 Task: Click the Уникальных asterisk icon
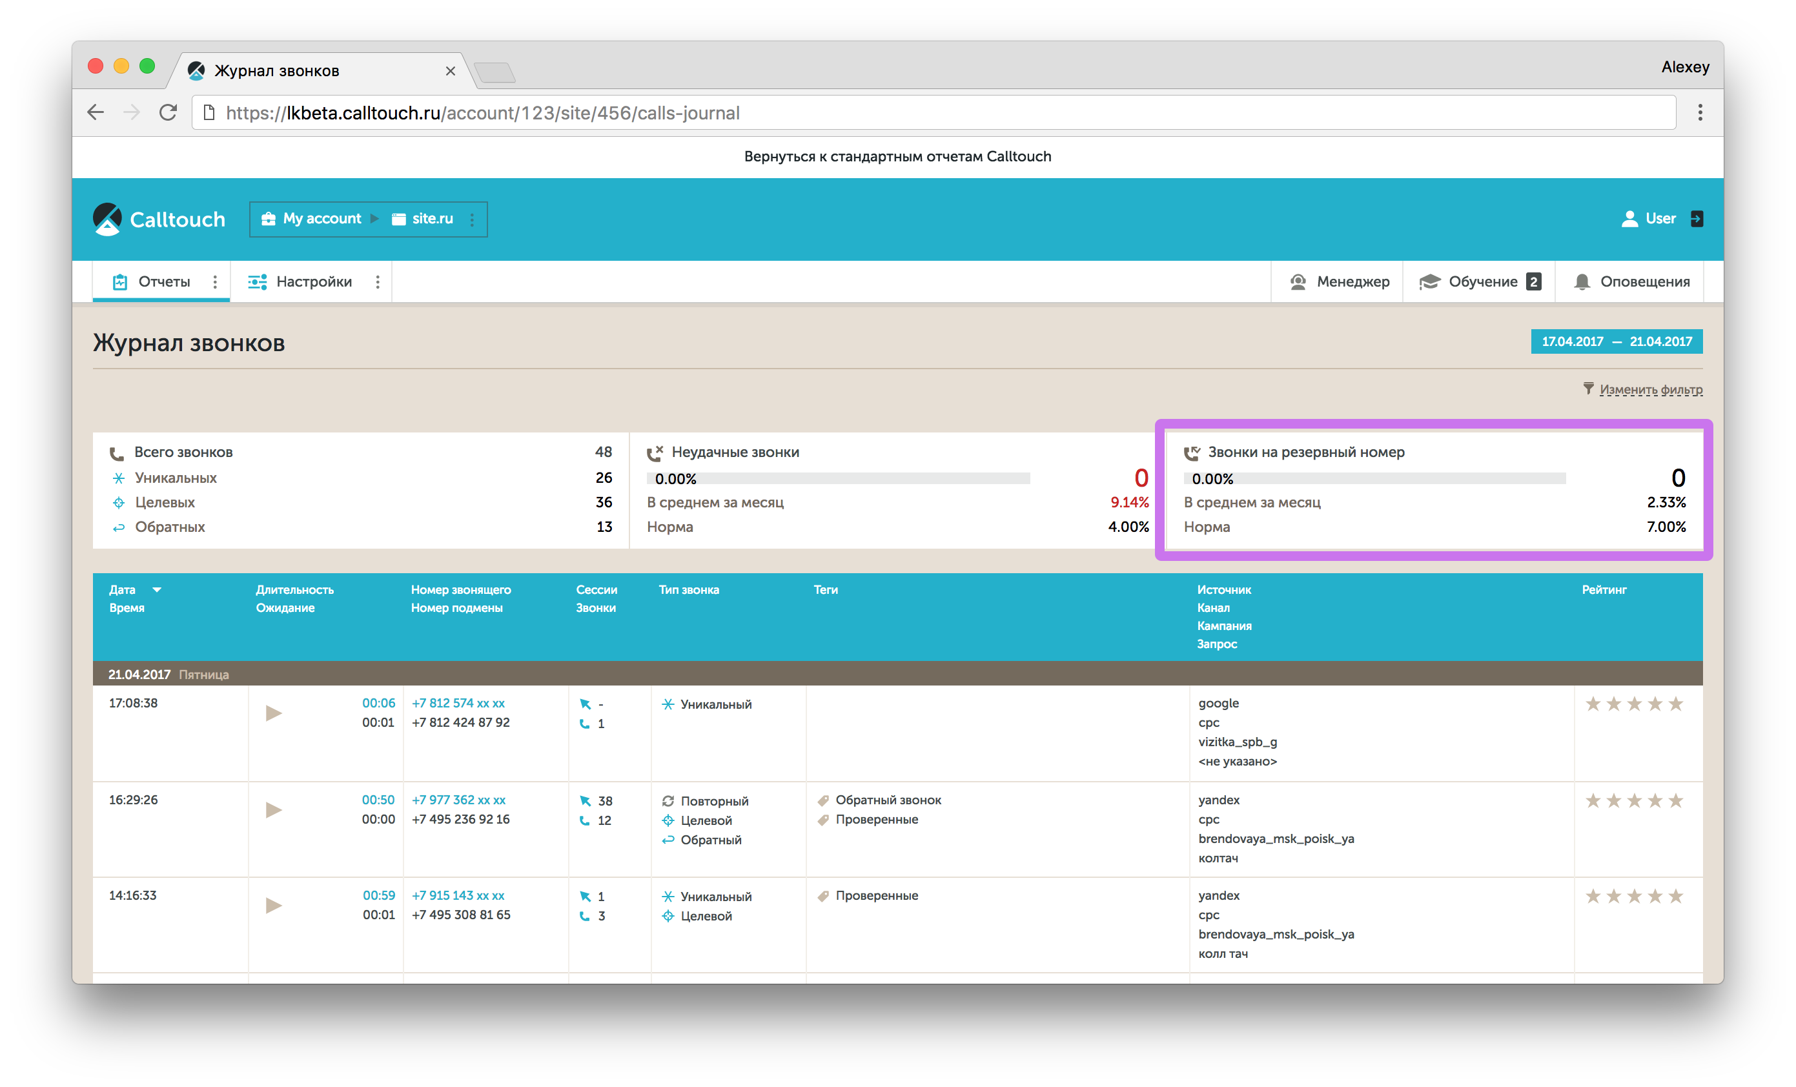coord(118,478)
